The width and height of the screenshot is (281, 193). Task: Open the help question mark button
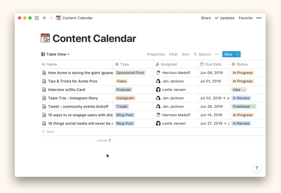[x=256, y=168]
